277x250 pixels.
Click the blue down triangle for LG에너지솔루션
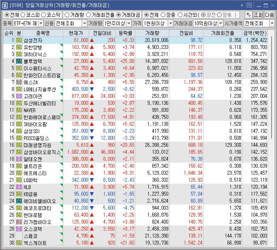pyautogui.click(x=92, y=89)
